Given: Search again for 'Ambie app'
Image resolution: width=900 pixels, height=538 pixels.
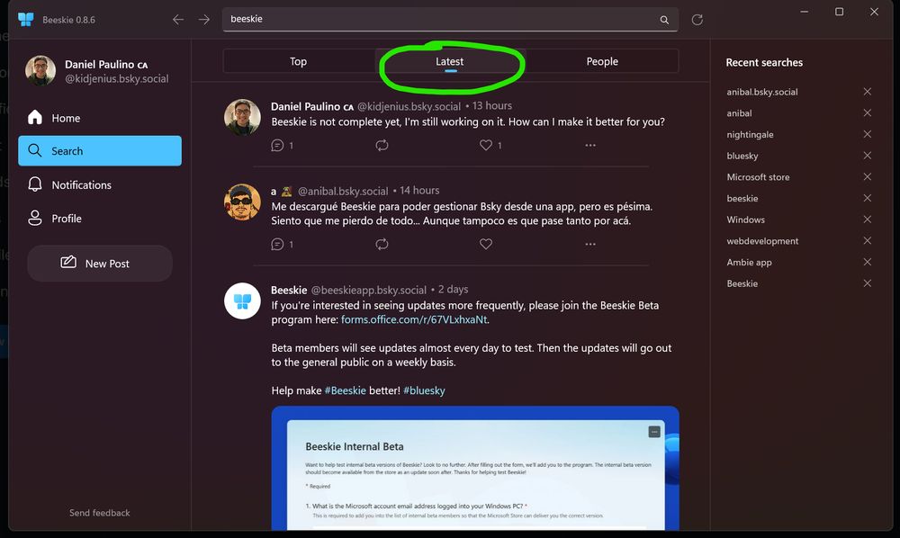Looking at the screenshot, I should click(x=749, y=262).
